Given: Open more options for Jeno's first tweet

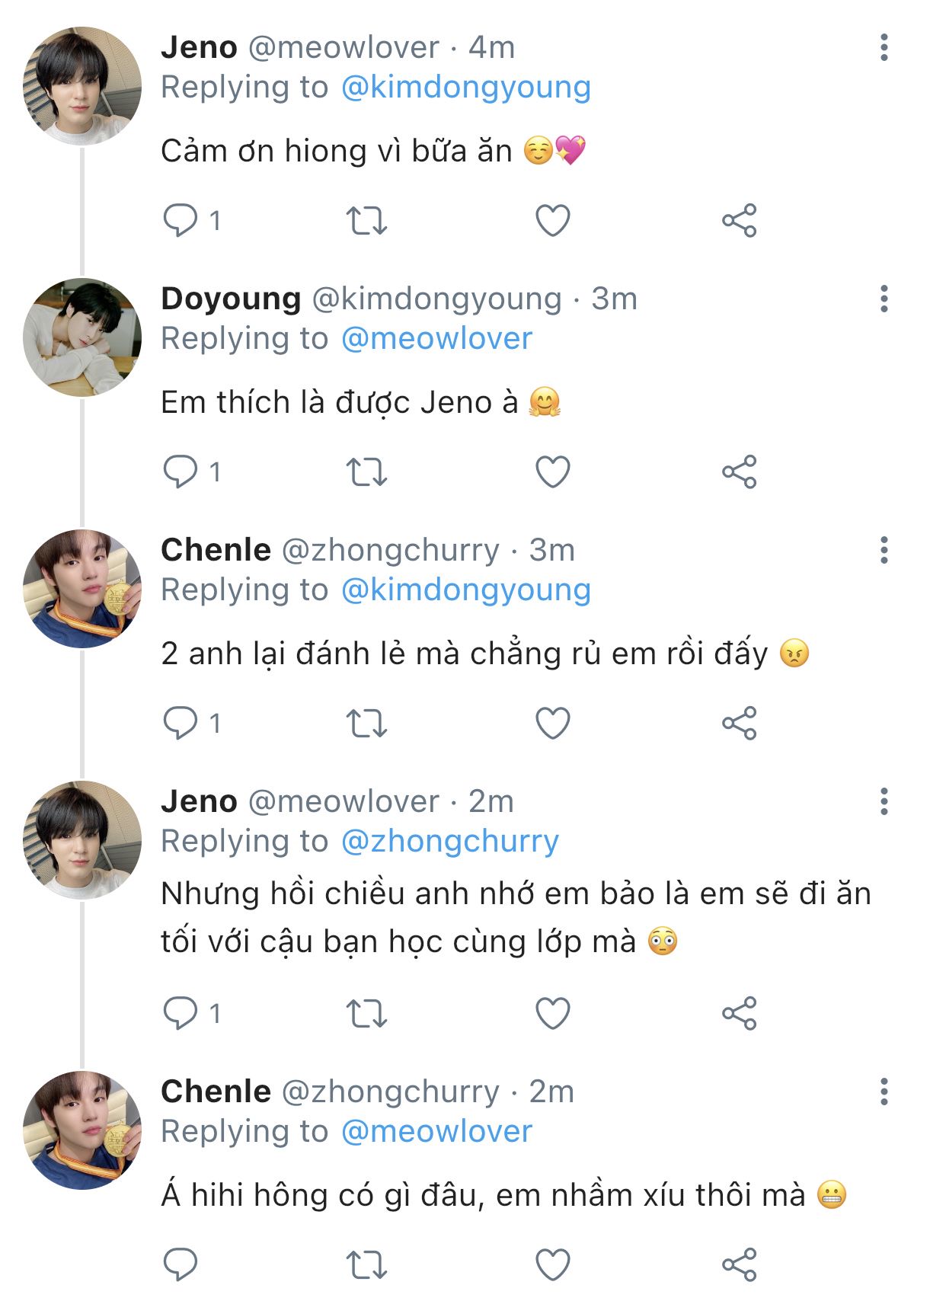Looking at the screenshot, I should click(x=884, y=47).
